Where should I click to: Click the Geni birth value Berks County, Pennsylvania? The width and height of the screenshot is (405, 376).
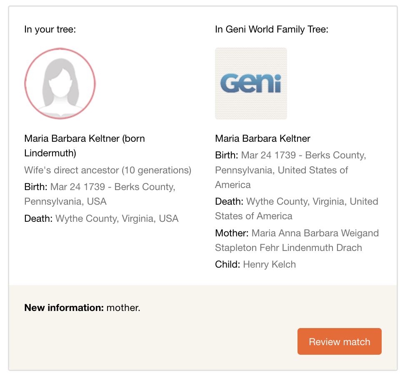click(335, 155)
